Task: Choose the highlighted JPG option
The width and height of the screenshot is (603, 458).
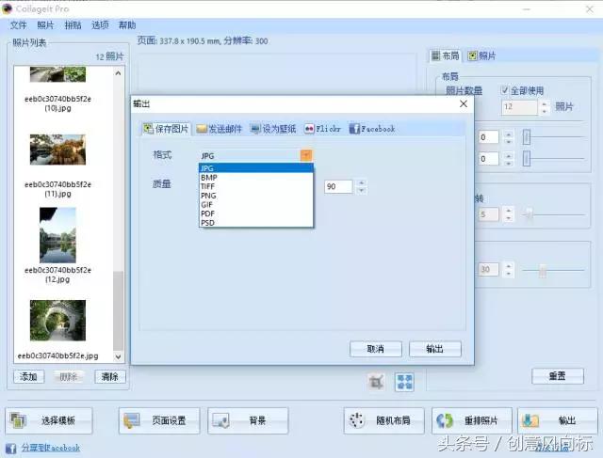Action: point(255,168)
